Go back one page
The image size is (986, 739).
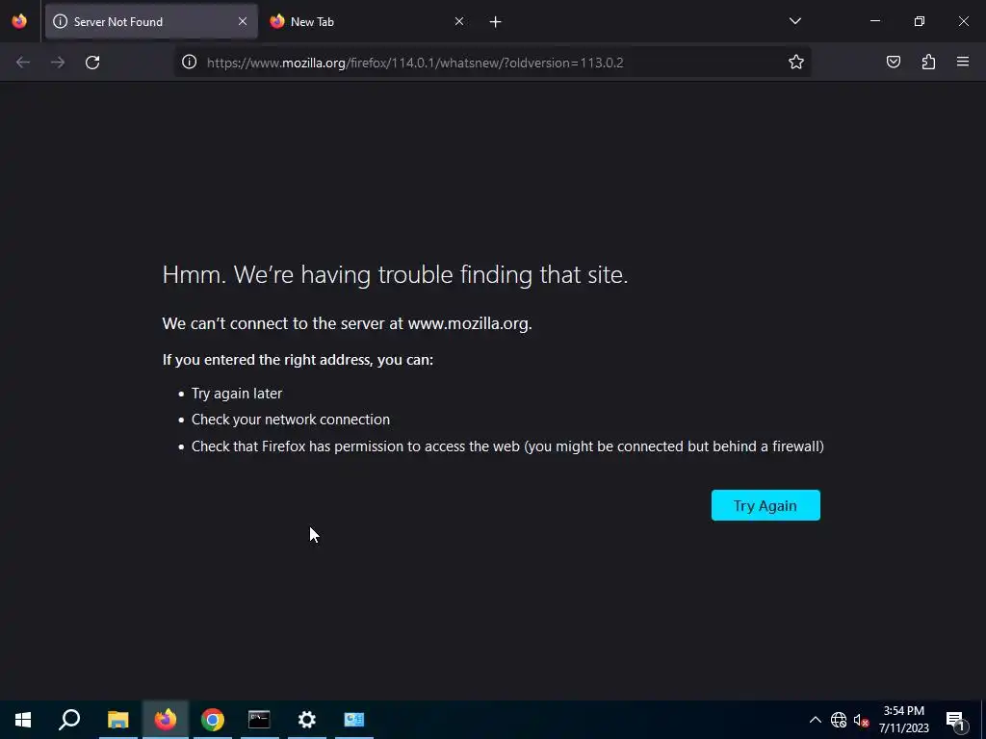tap(23, 63)
